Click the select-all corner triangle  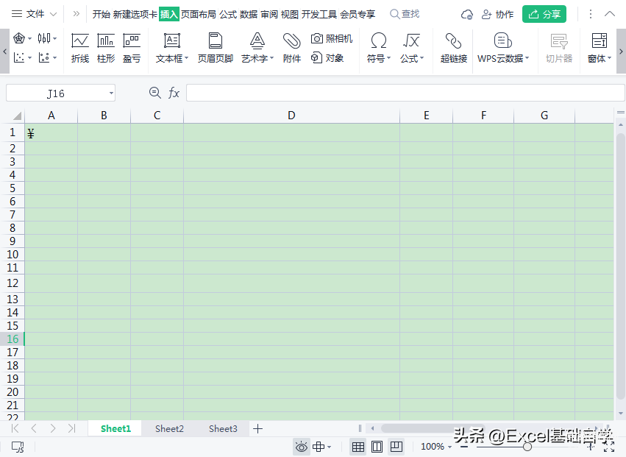click(x=17, y=116)
